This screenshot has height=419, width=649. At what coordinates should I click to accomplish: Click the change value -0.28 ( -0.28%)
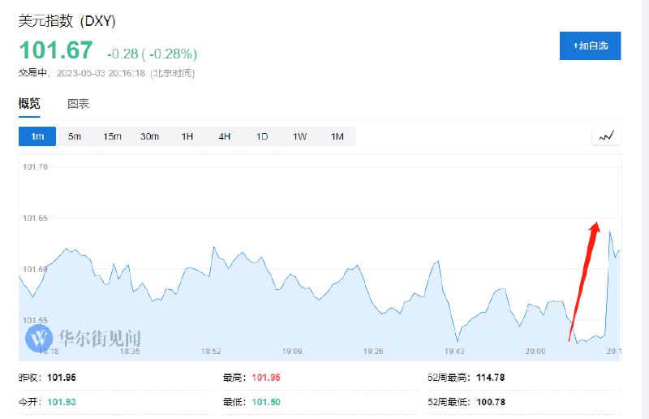tap(152, 54)
